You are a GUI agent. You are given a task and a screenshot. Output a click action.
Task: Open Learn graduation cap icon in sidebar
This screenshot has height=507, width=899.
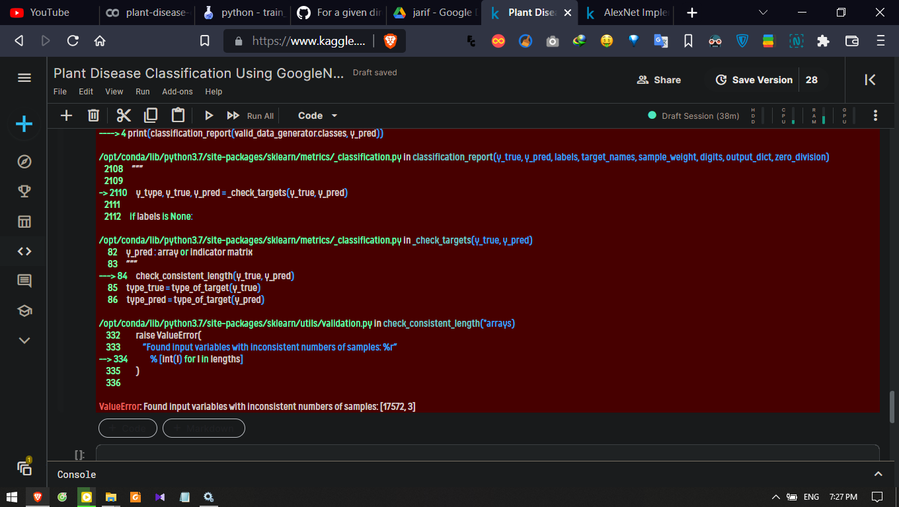point(24,311)
